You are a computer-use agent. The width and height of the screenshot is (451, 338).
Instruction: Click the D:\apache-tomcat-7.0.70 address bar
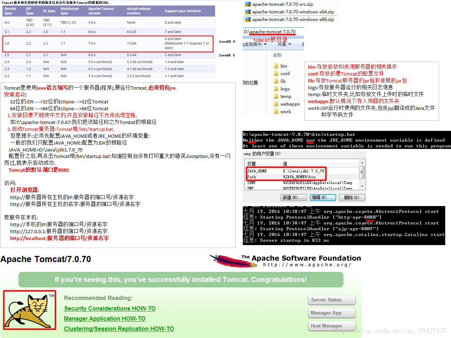click(273, 32)
